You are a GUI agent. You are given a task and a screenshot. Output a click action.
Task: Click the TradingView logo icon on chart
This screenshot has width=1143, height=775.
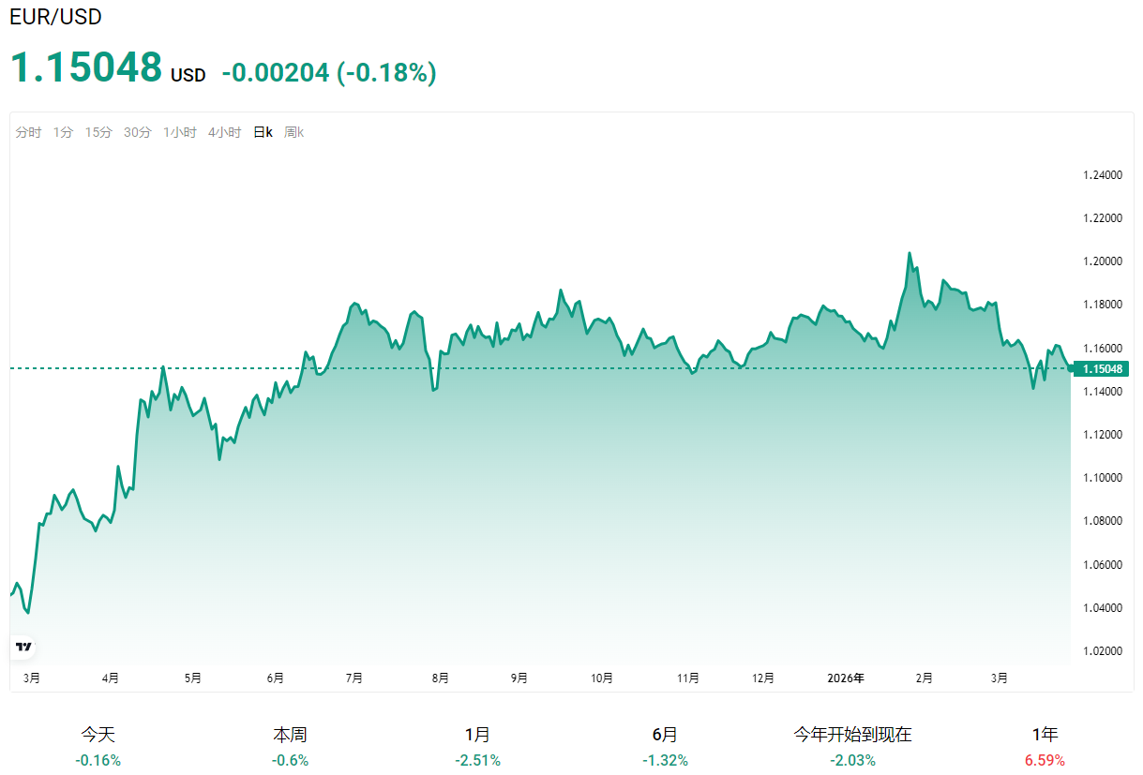click(24, 647)
